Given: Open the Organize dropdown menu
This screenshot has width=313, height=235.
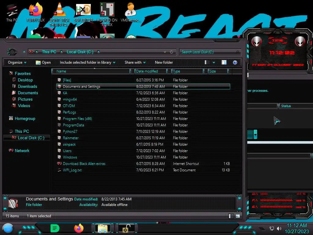Looking at the screenshot, I should 17,62.
